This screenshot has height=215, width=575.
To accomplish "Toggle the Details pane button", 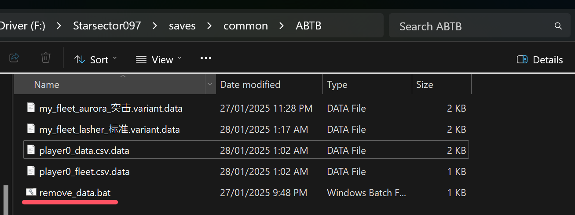I will [x=540, y=60].
